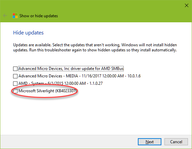192x149 pixels.
Task: Click the Microsoft four-color logo icon
Action: [15, 16]
